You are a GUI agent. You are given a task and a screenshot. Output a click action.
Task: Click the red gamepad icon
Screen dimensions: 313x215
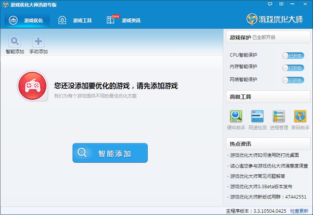(x=32, y=86)
